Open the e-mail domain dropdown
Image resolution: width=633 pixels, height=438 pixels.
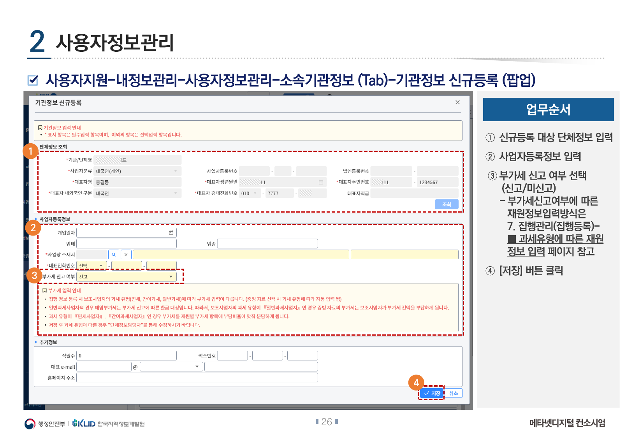(197, 367)
